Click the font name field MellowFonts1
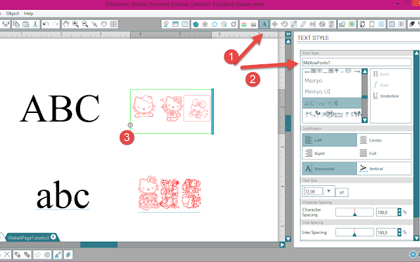420x262 pixels. (356, 62)
